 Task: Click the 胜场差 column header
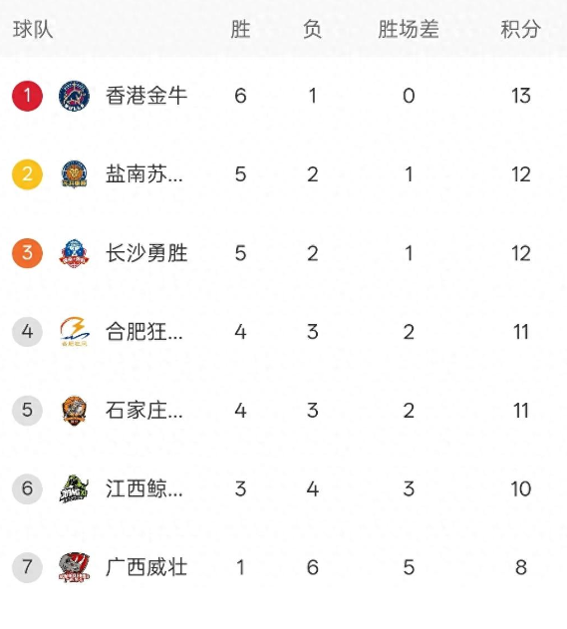[409, 29]
